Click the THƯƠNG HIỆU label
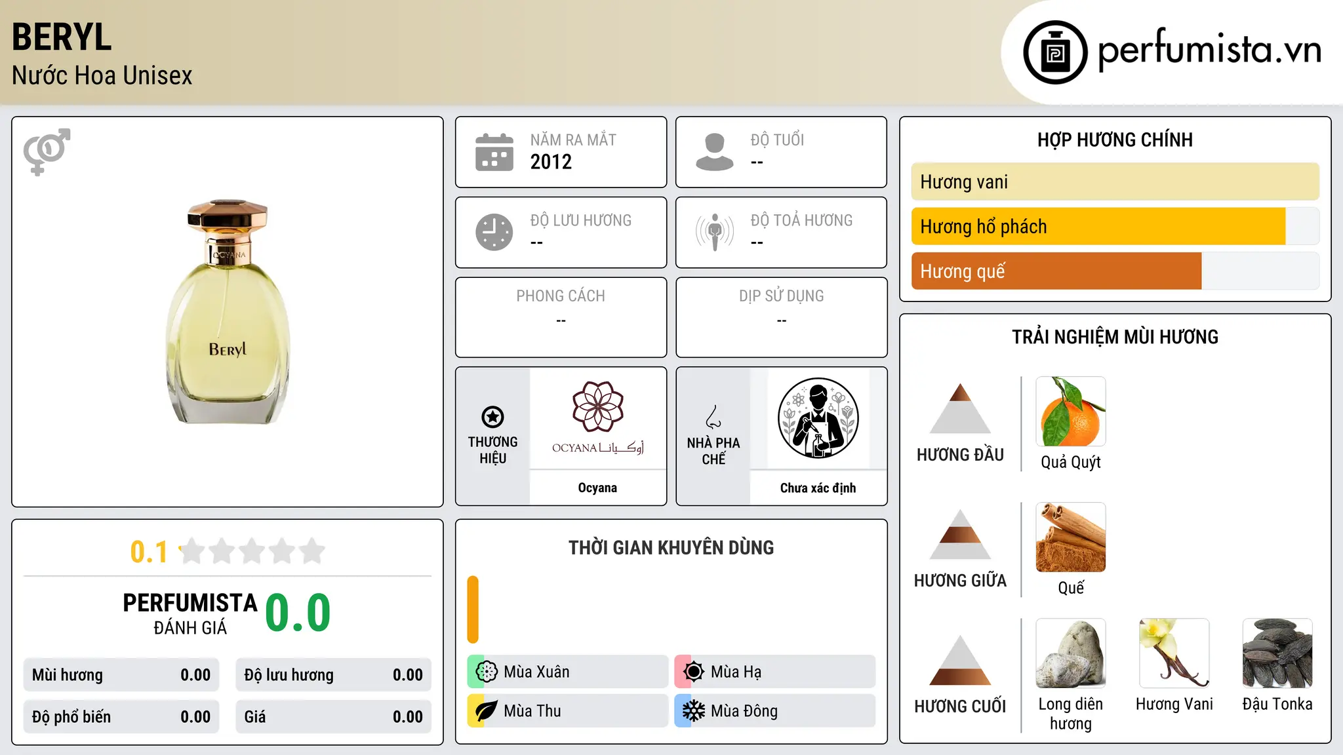This screenshot has width=1343, height=755. pyautogui.click(x=492, y=450)
